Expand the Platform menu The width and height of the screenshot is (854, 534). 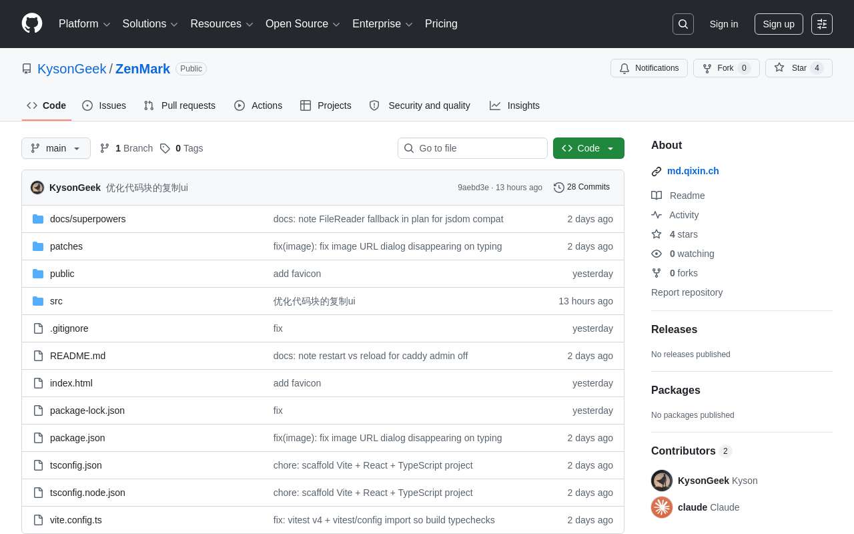point(85,24)
